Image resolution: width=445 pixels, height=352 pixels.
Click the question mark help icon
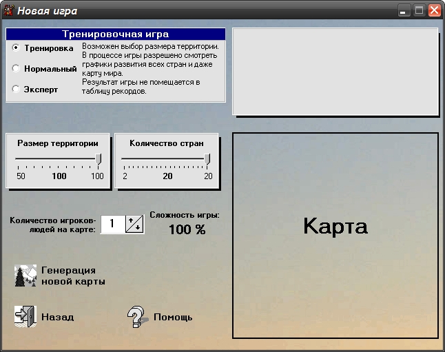click(x=137, y=316)
